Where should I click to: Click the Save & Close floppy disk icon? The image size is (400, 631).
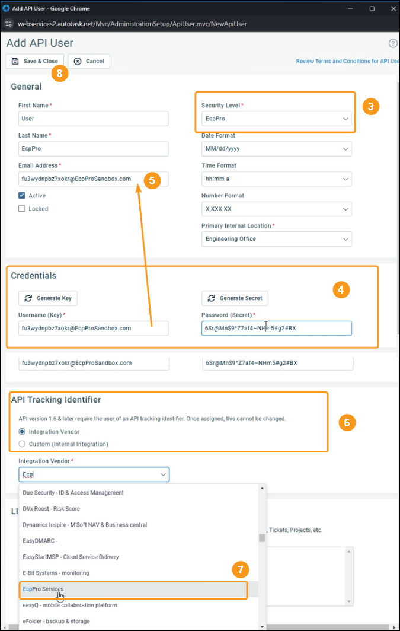15,61
